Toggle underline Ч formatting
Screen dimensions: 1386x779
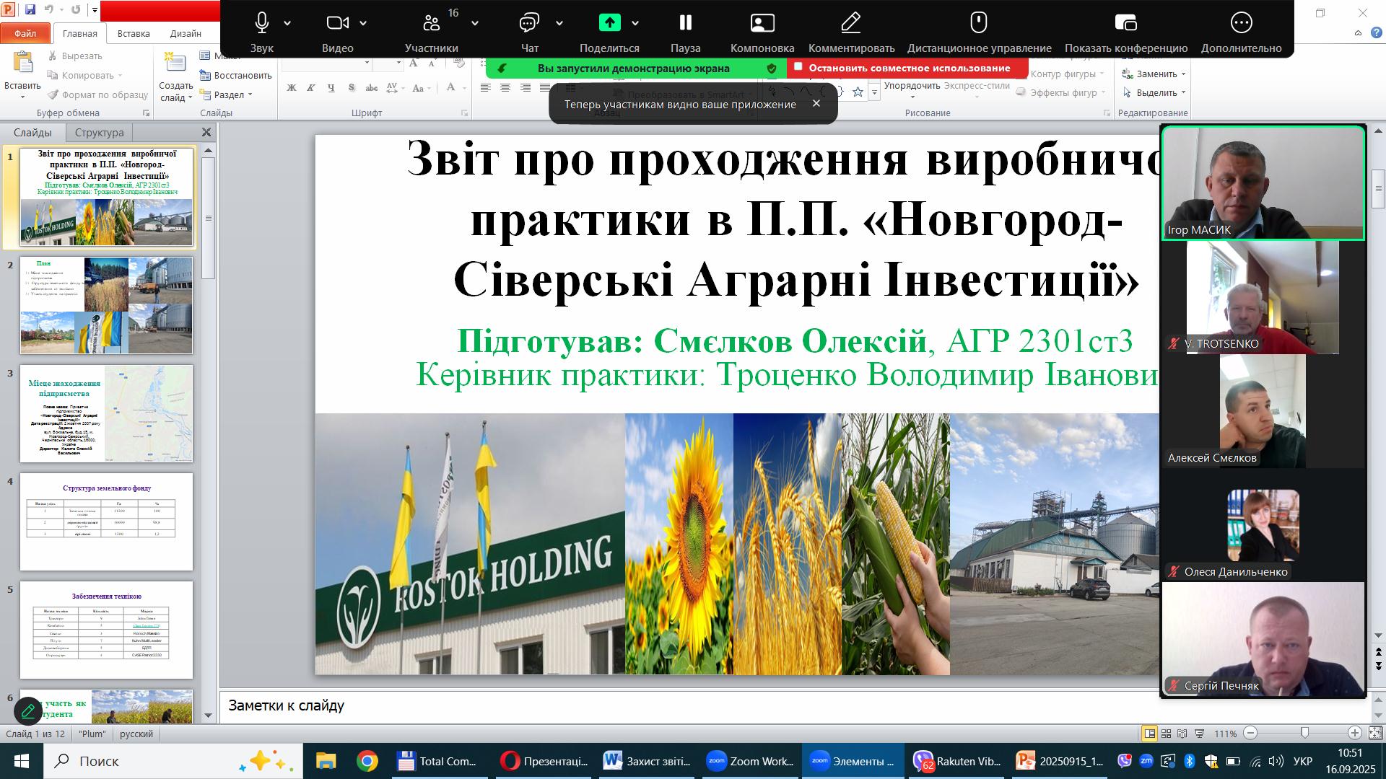(331, 88)
